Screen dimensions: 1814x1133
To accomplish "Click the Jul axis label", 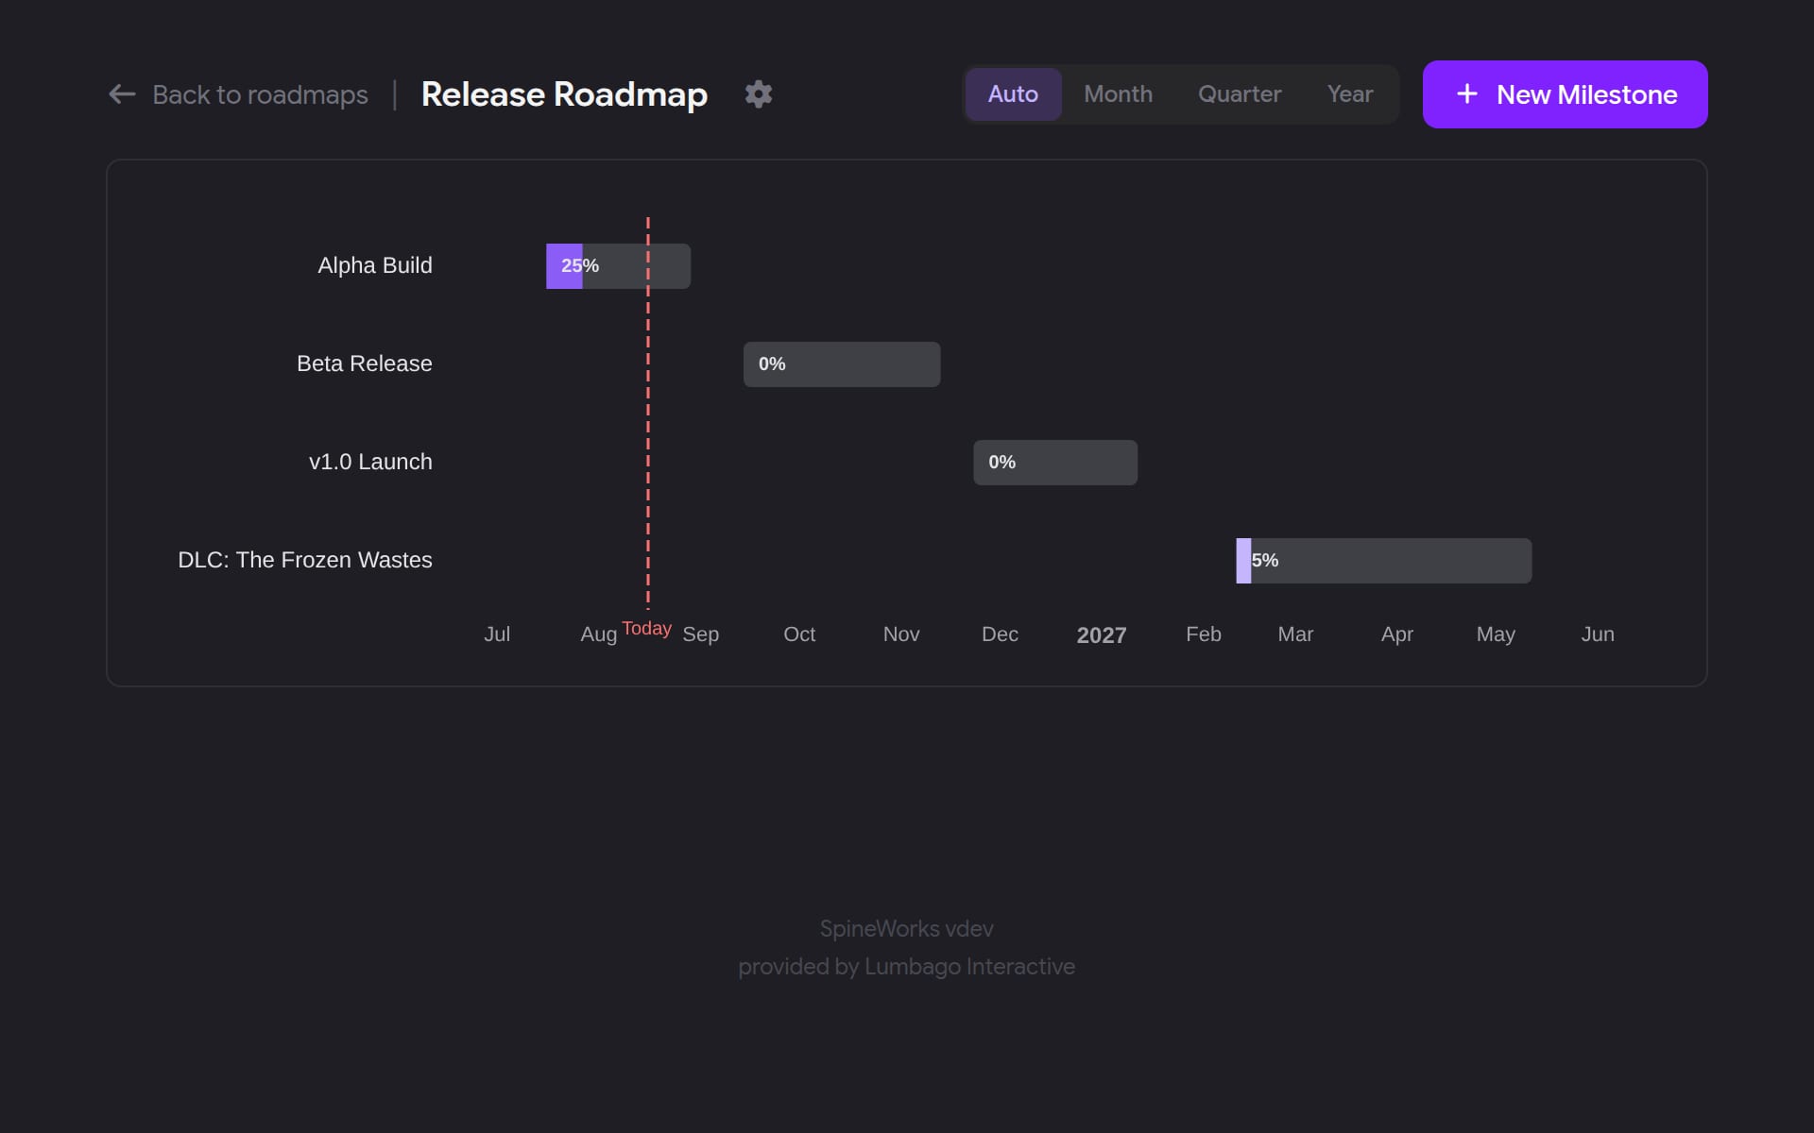I will click(497, 634).
